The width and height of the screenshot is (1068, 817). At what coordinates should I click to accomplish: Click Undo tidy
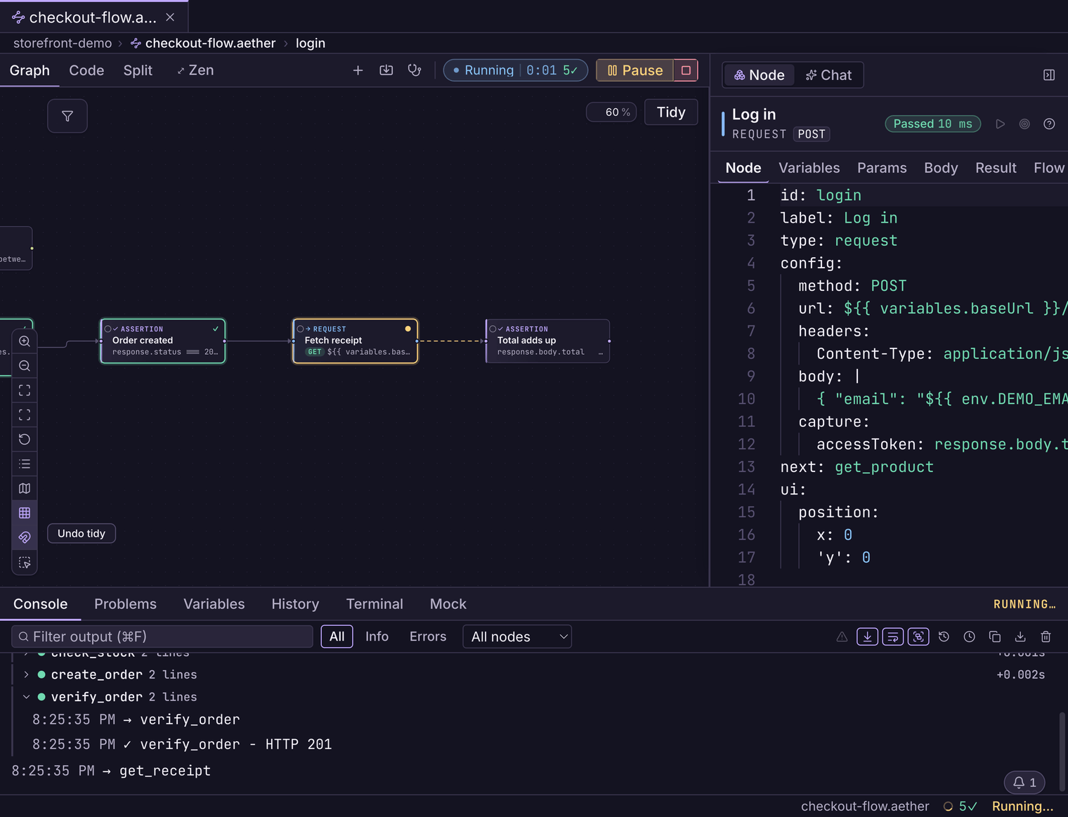tap(82, 534)
